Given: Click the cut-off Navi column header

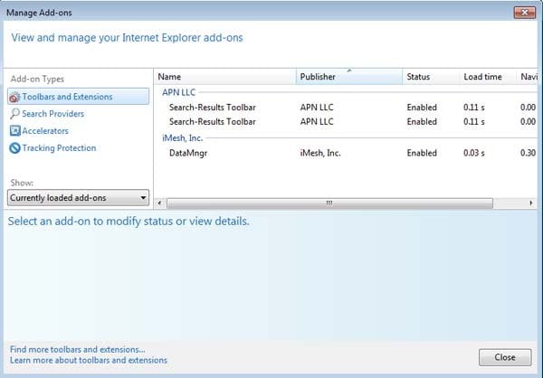Looking at the screenshot, I should point(529,77).
